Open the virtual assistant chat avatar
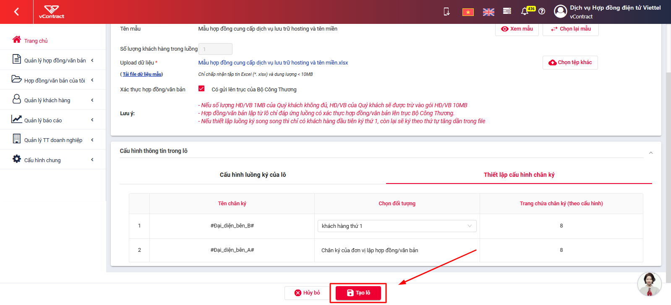 point(649,284)
